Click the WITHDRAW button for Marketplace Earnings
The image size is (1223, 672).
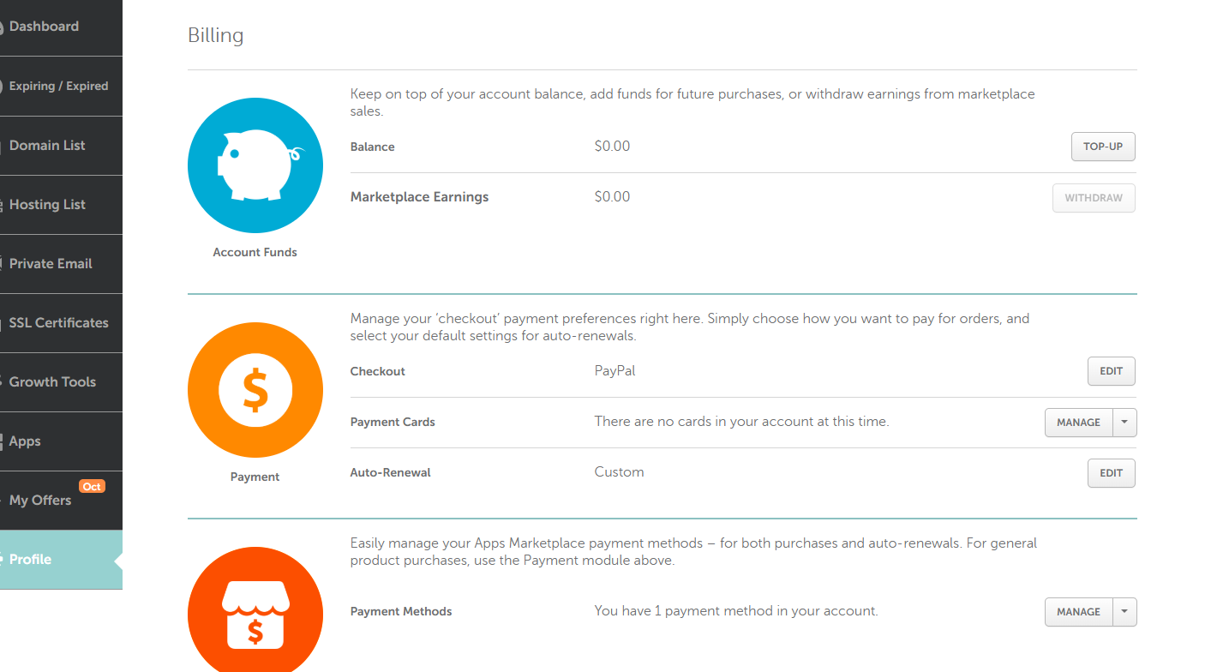[x=1094, y=198]
